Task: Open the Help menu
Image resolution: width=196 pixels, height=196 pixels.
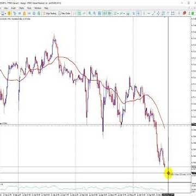Action: click(x=46, y=8)
